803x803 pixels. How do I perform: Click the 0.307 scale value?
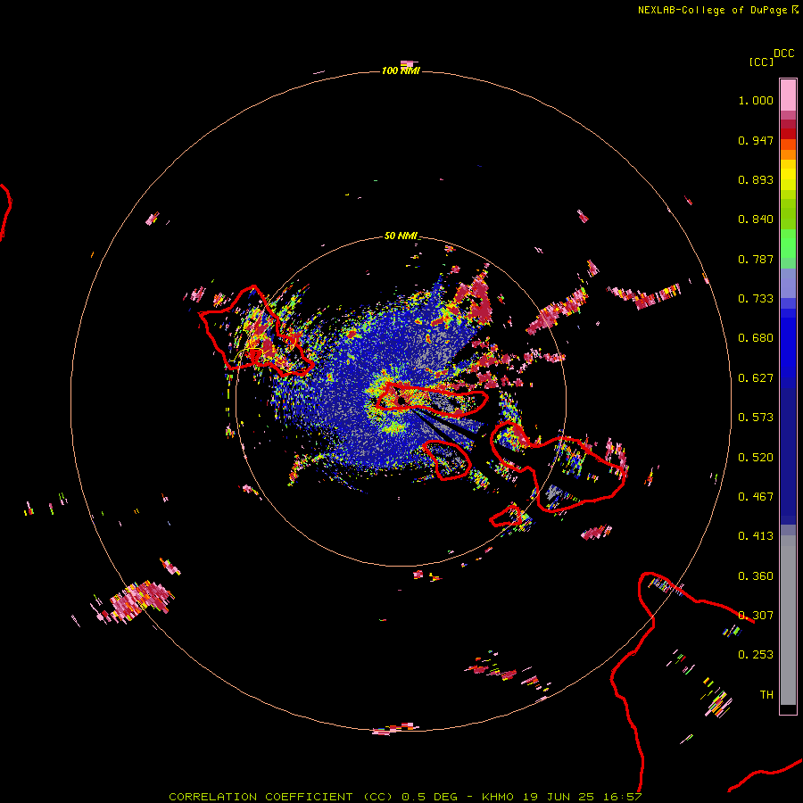[x=756, y=616]
